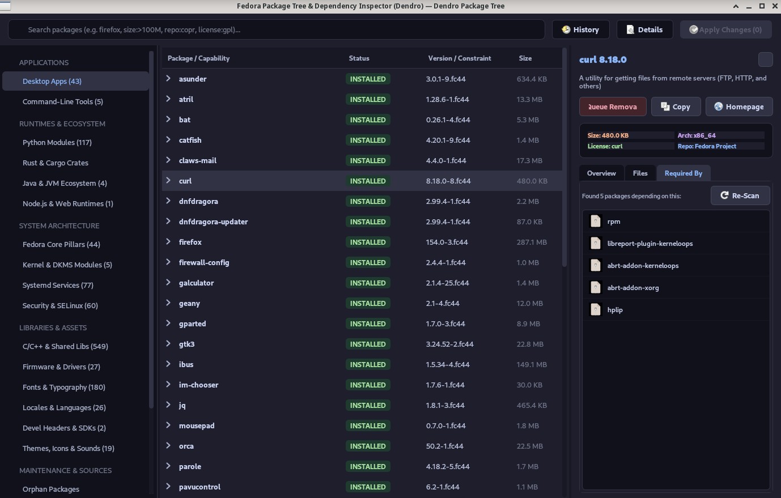Viewport: 781px width, 498px height.
Task: Click the package table scrollbar
Action: click(564, 158)
